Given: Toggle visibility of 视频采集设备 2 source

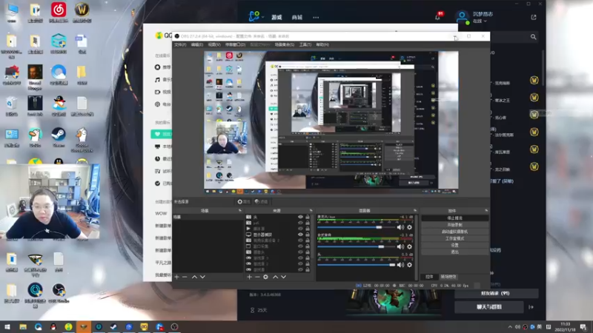Looking at the screenshot, I should click(301, 240).
